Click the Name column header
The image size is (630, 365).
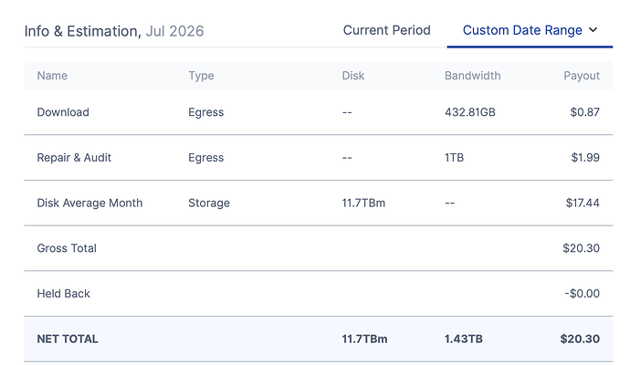click(x=52, y=76)
